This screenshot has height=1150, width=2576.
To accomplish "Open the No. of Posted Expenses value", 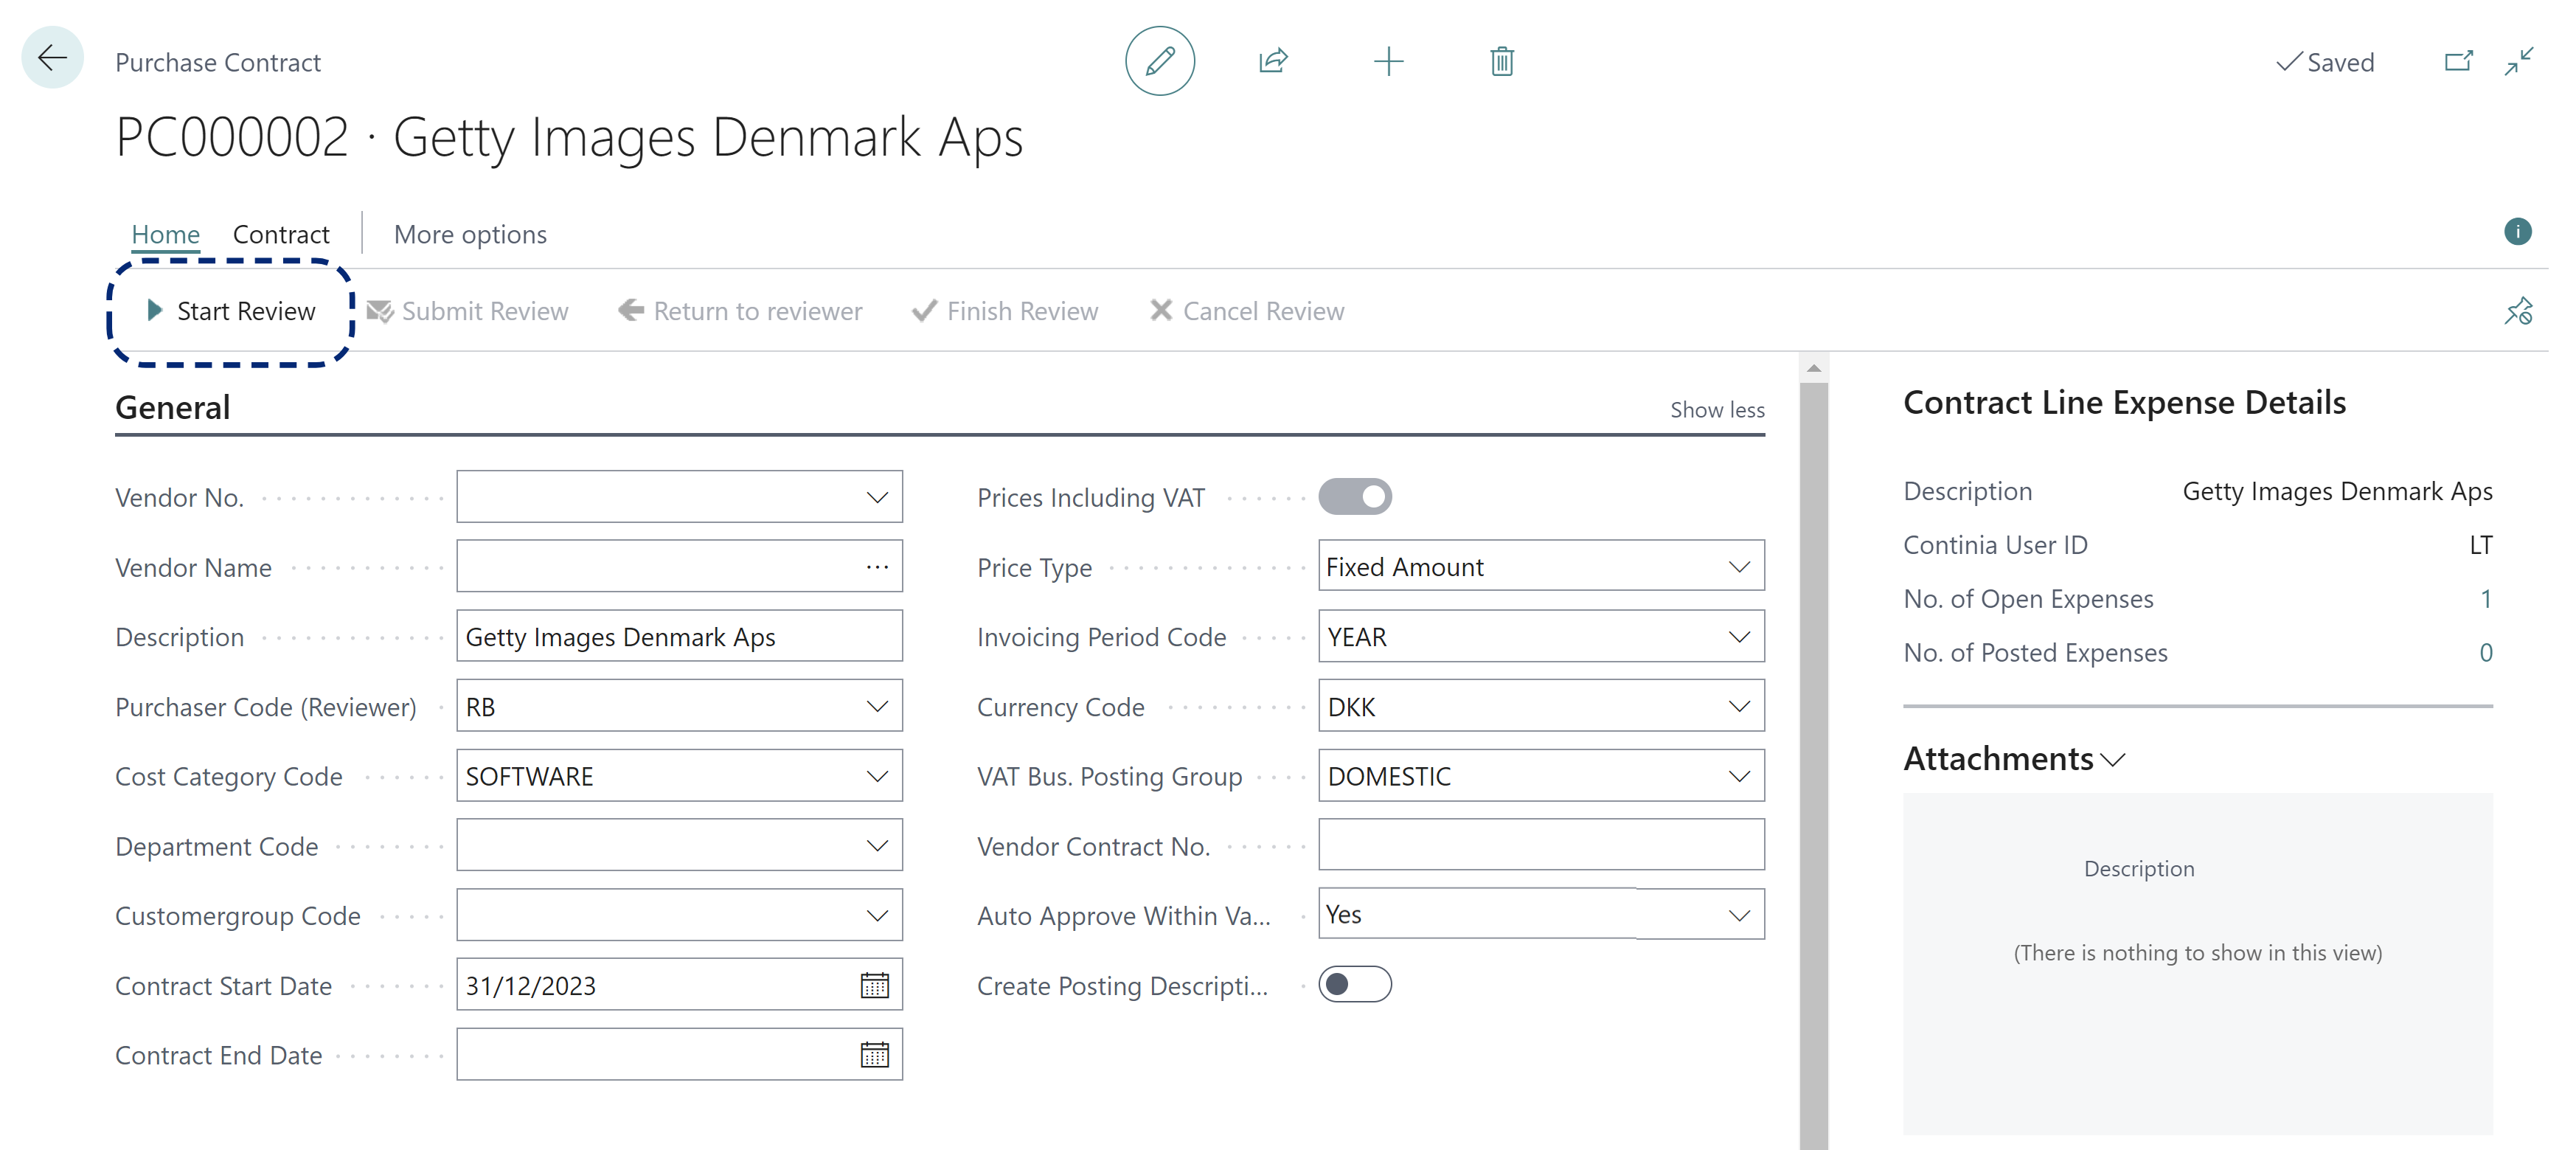I will coord(2485,652).
